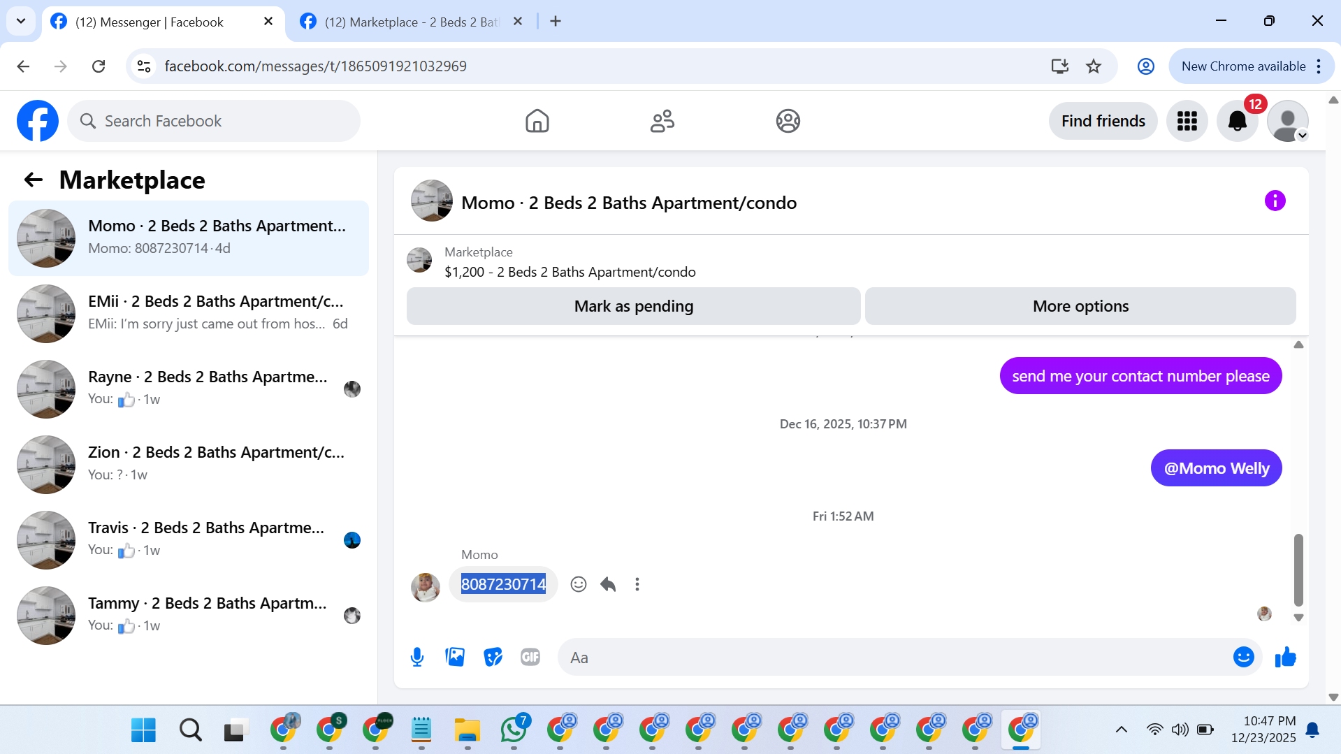Open emoji picker in message box
Image resolution: width=1341 pixels, height=754 pixels.
(1243, 657)
